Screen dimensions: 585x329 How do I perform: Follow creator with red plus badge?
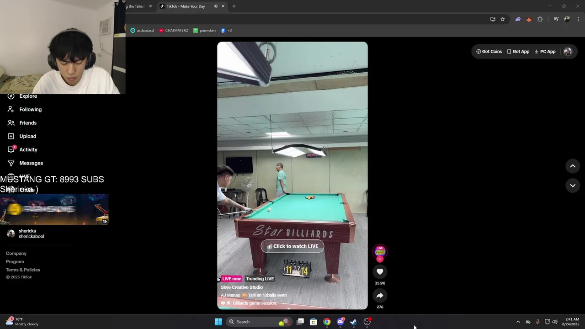(x=380, y=259)
